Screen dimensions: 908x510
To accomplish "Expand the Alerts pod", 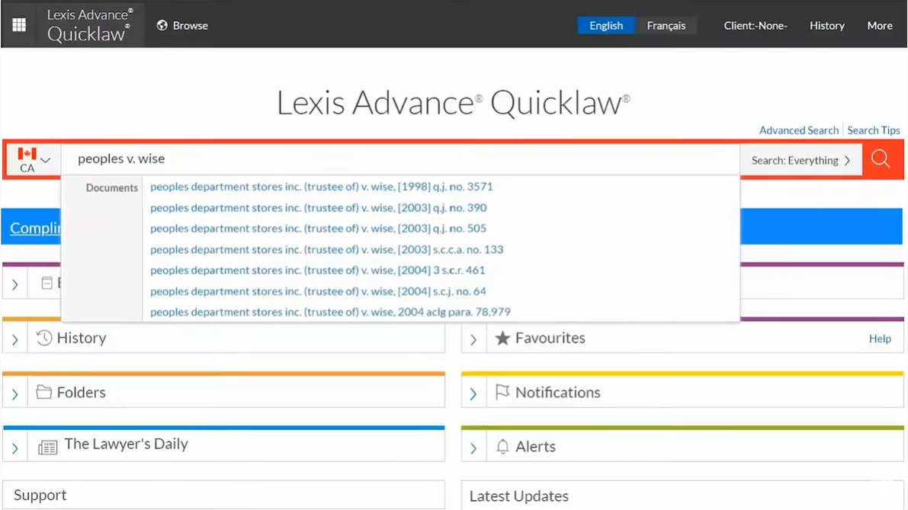I will pyautogui.click(x=473, y=448).
